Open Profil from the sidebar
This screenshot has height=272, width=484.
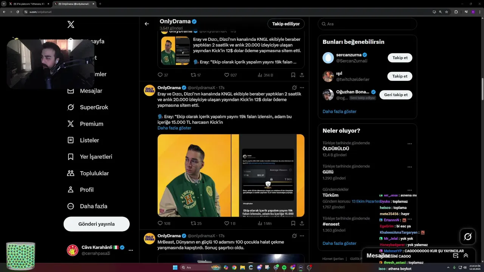tap(80, 190)
